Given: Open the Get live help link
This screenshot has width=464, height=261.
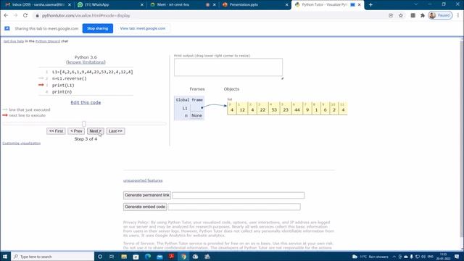Looking at the screenshot, I should point(14,41).
